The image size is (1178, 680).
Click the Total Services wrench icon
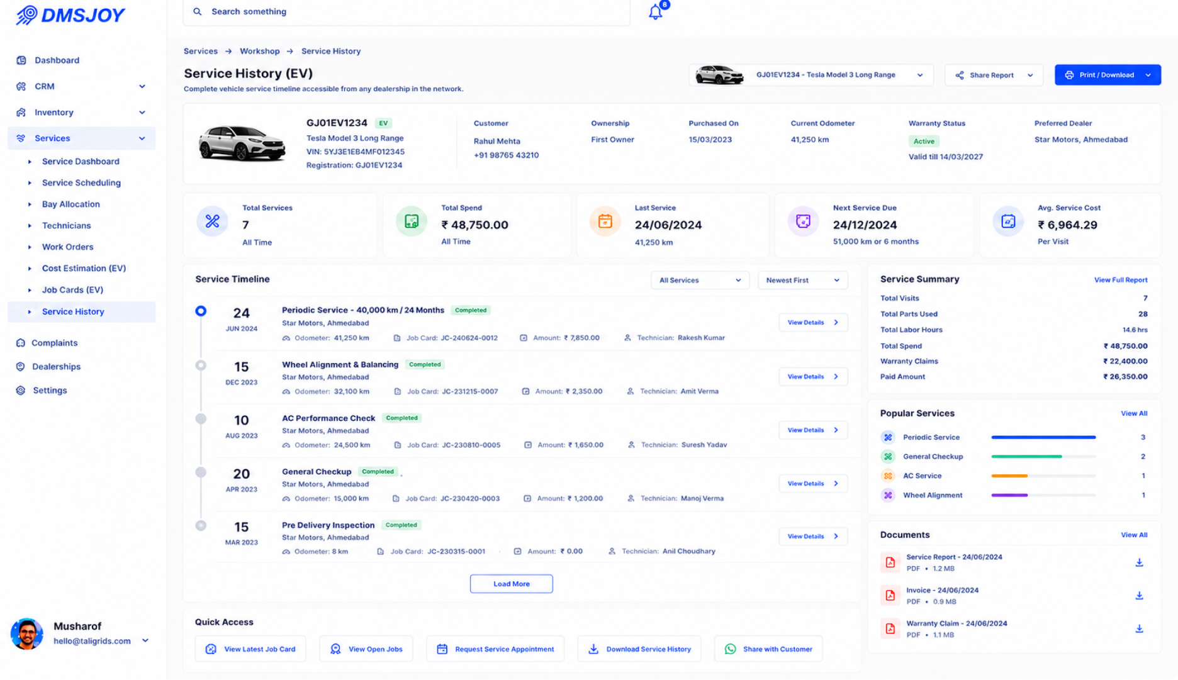coord(212,221)
